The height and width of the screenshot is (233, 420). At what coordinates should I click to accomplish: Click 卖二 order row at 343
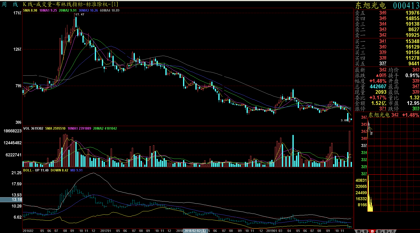tap(387, 30)
